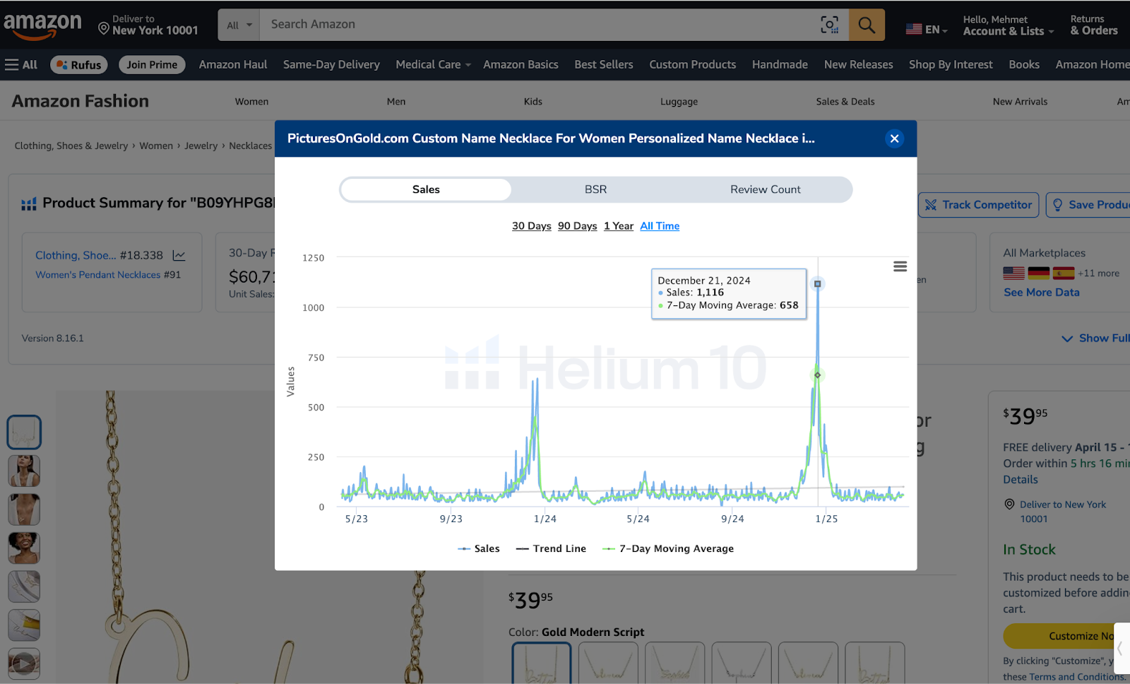This screenshot has width=1130, height=684.
Task: Open Sales & Deals
Action: coord(845,102)
